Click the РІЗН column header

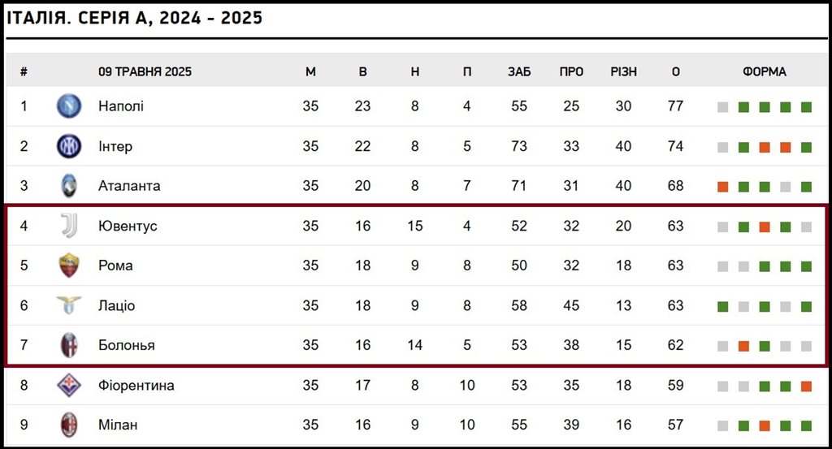(x=623, y=71)
